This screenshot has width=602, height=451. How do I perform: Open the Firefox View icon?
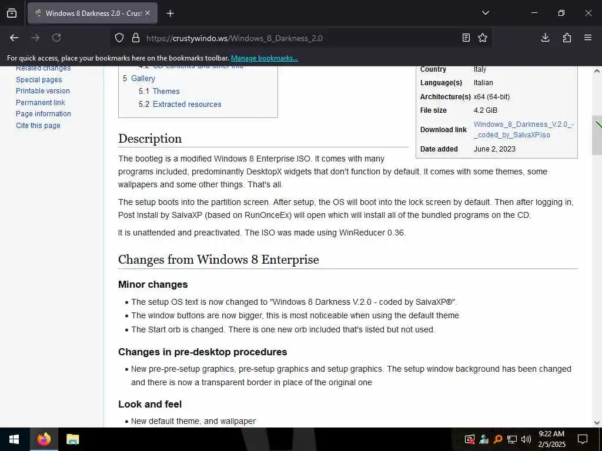tap(12, 13)
